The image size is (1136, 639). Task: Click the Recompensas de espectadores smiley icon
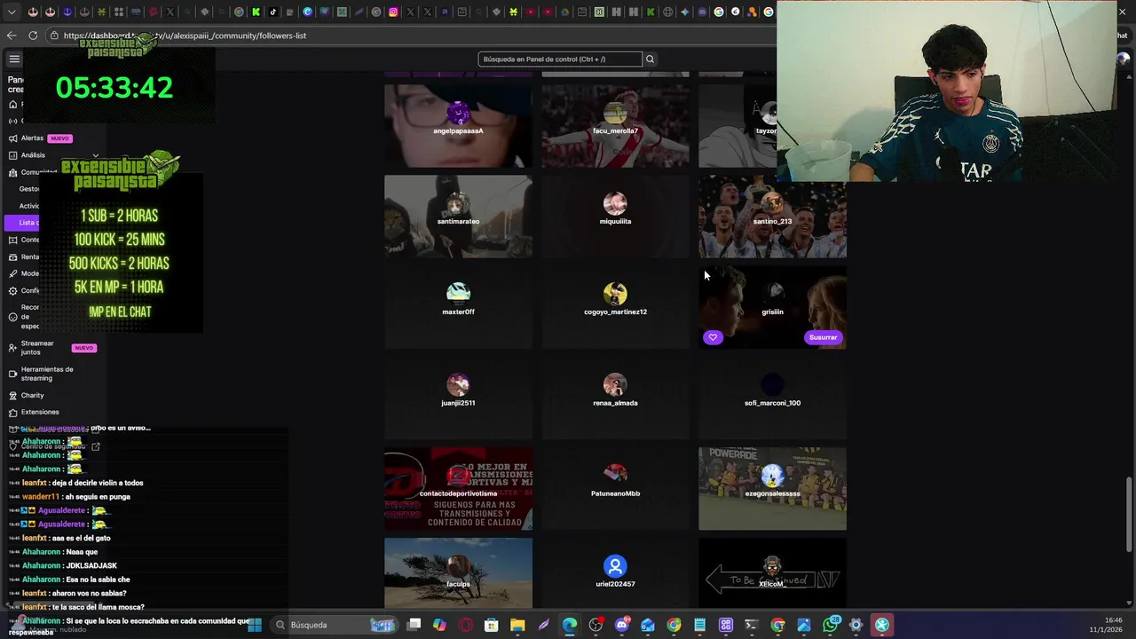click(x=12, y=317)
